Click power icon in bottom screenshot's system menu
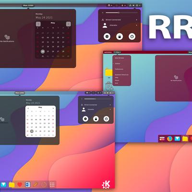 click(x=106, y=119)
